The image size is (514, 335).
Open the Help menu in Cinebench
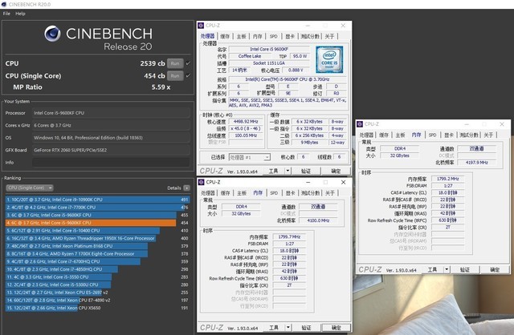(20, 14)
